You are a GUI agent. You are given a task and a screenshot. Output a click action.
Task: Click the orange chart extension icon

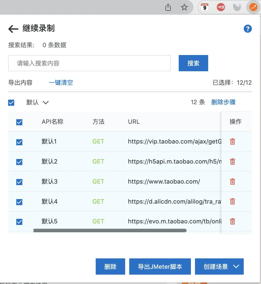(x=253, y=7)
